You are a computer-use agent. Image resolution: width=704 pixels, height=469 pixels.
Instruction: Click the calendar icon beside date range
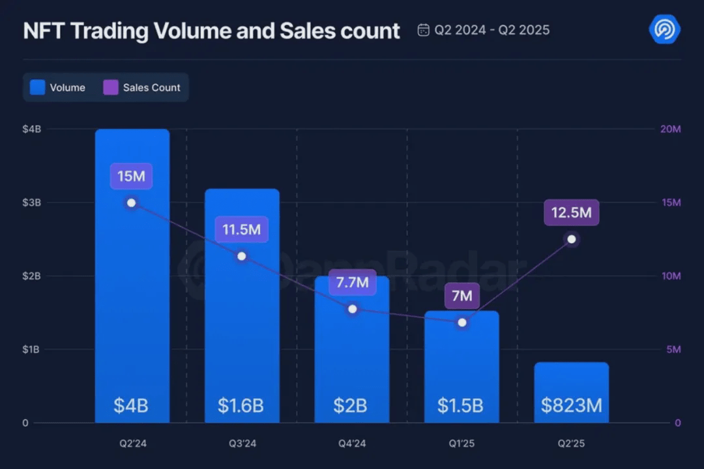(423, 30)
